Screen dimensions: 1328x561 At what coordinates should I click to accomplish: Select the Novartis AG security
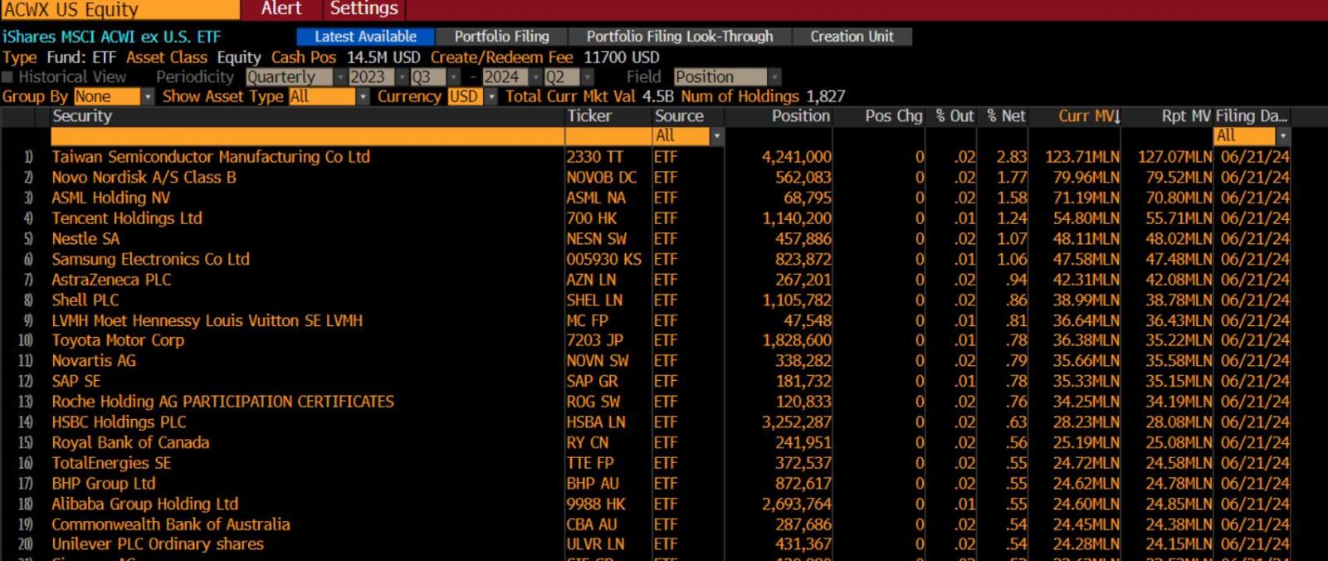point(94,361)
